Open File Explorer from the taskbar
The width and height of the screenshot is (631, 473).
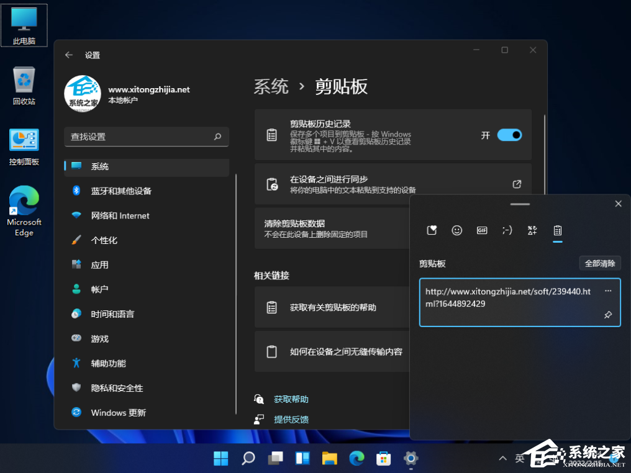(x=330, y=458)
